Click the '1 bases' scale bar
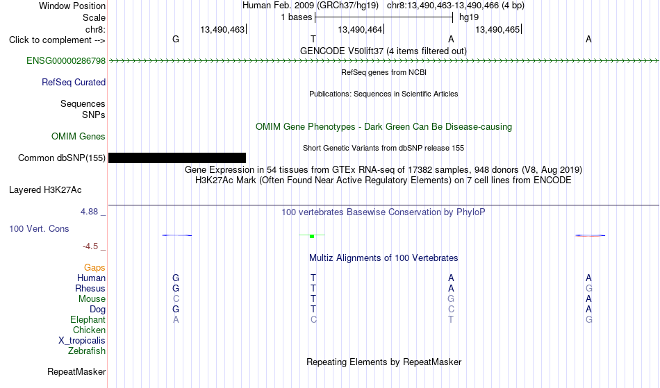The height and width of the screenshot is (388, 660). [x=384, y=17]
